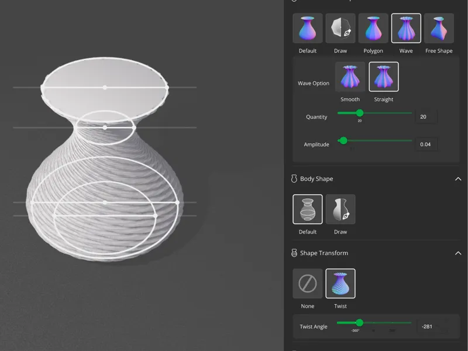Click the Body Shape heading text

click(316, 179)
